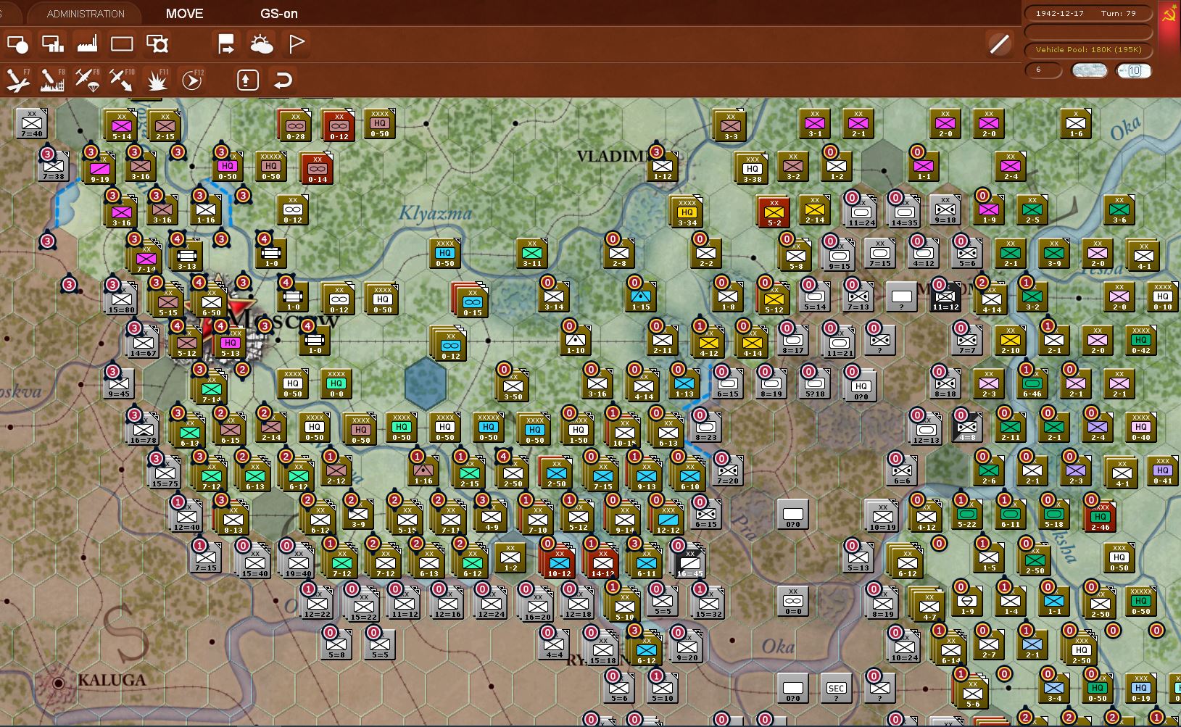Click the snow indicator labeled 10
1181x727 pixels.
pos(1134,70)
